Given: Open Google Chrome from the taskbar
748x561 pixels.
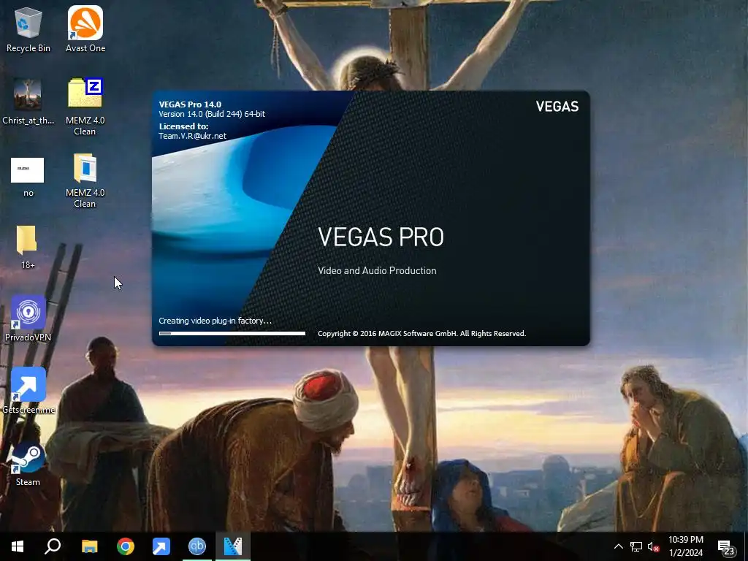Looking at the screenshot, I should [x=126, y=546].
